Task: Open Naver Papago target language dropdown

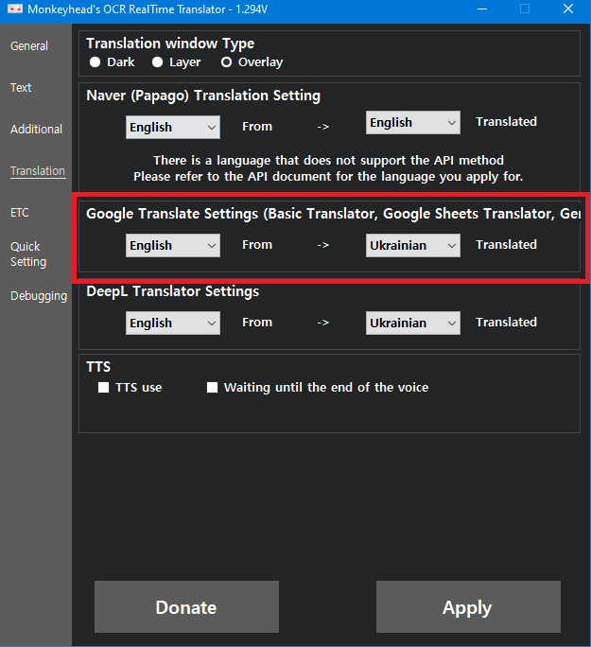Action: click(x=413, y=123)
